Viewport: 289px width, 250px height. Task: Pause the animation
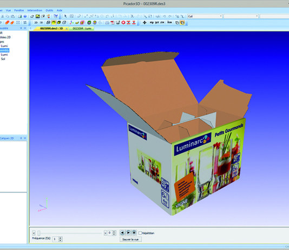(134, 233)
